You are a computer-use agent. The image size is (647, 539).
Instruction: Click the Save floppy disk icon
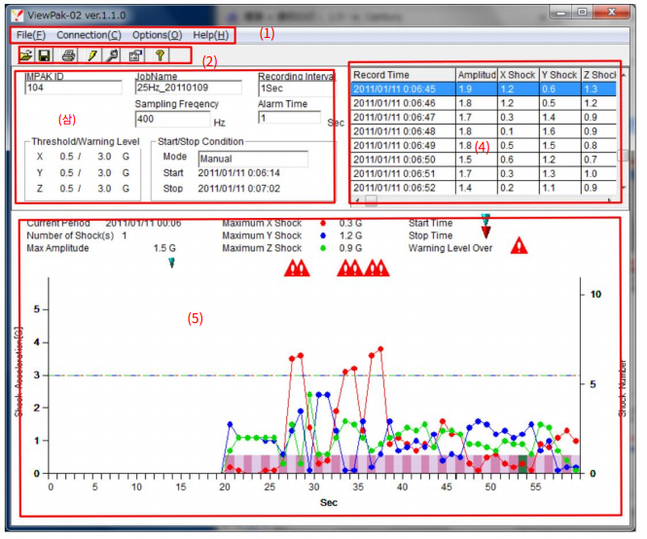[44, 56]
